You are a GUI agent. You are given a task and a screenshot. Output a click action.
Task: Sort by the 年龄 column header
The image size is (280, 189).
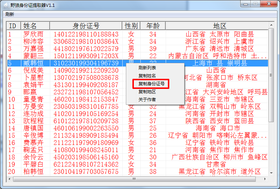click(153, 26)
